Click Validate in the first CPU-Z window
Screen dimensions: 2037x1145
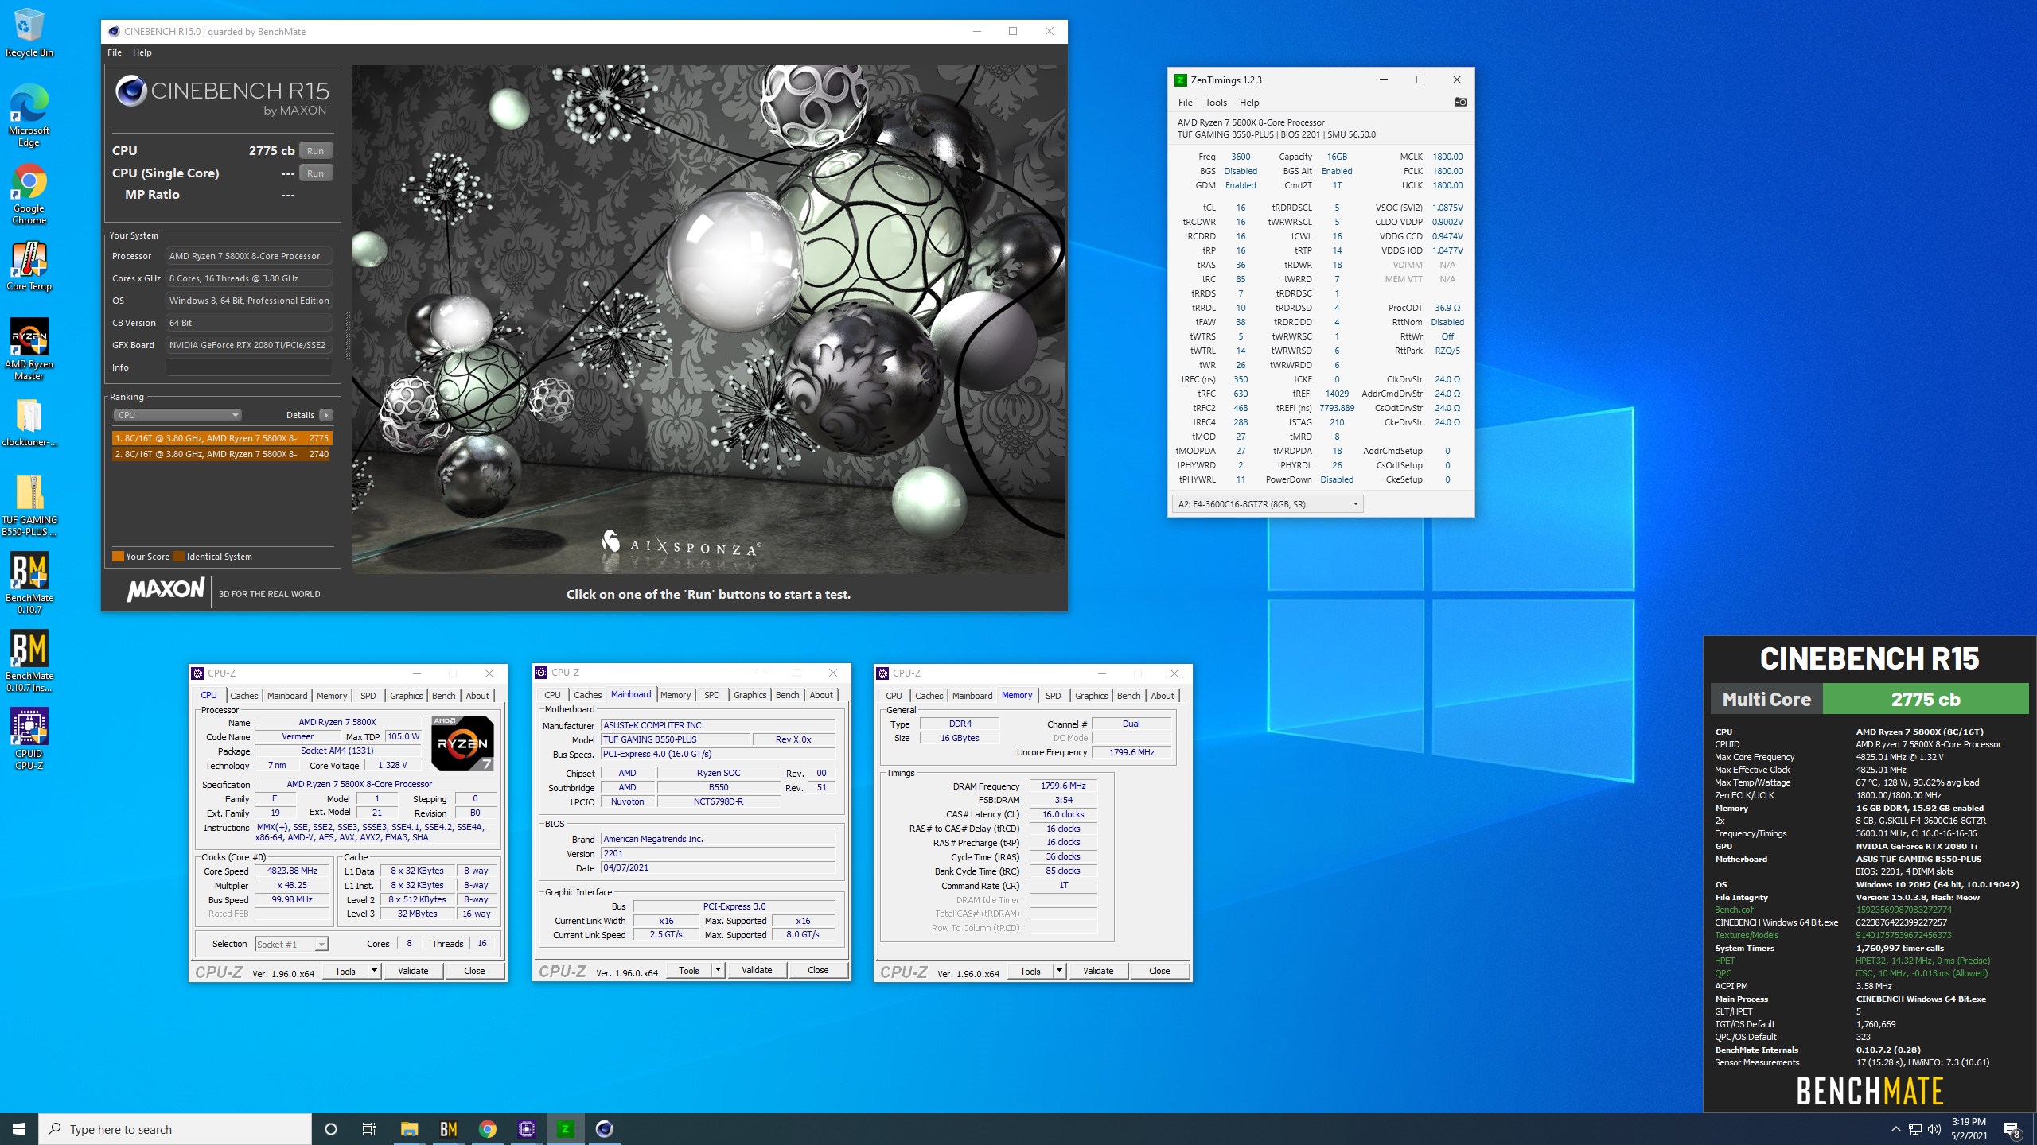pyautogui.click(x=413, y=971)
